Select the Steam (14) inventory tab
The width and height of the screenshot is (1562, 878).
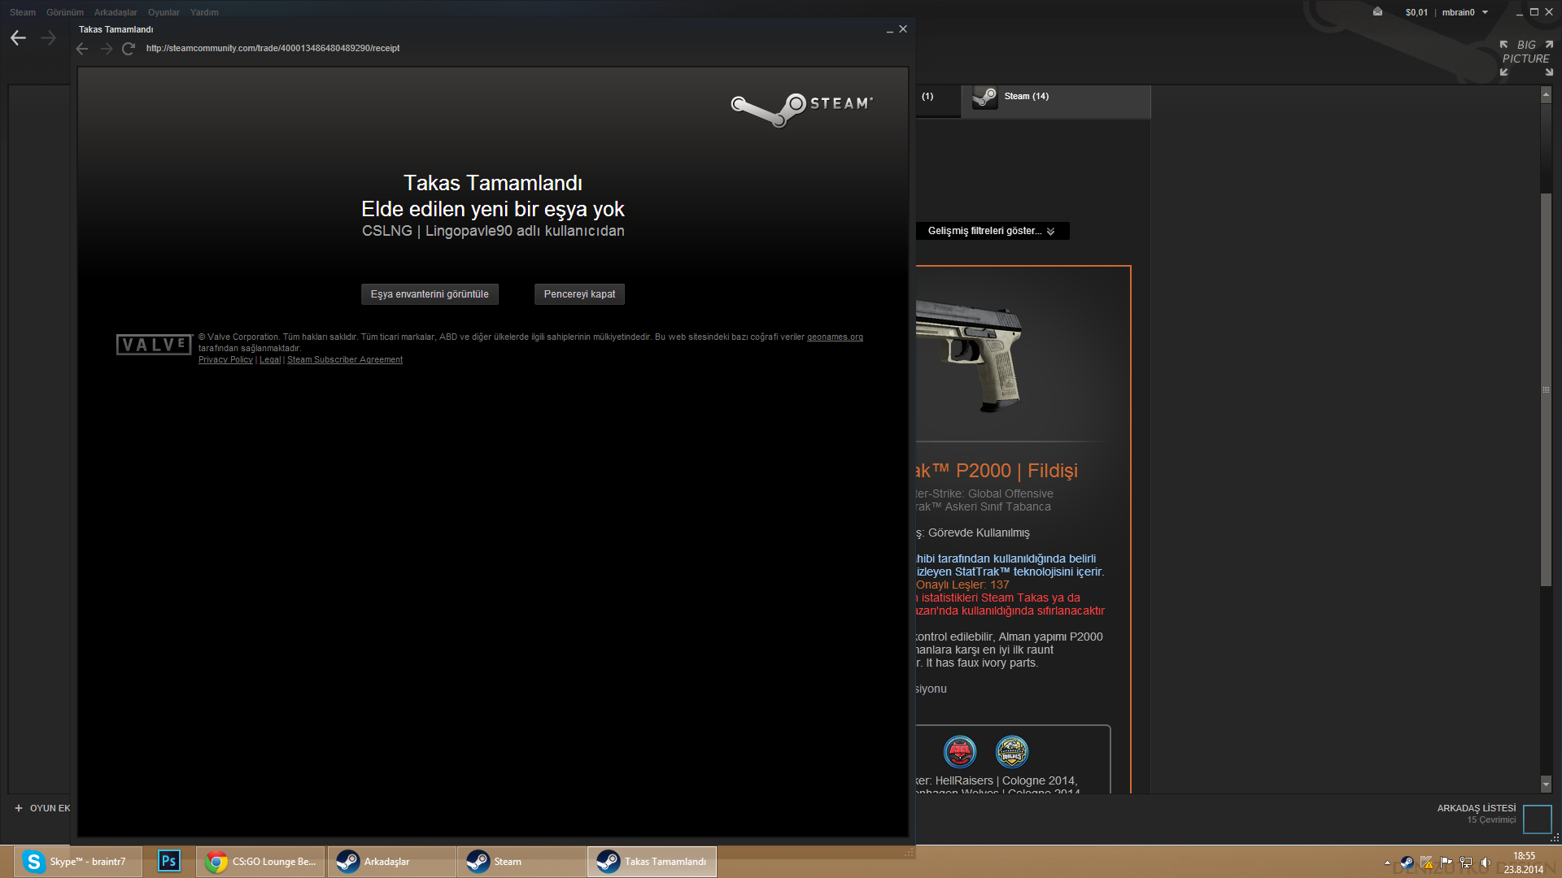tap(1056, 101)
